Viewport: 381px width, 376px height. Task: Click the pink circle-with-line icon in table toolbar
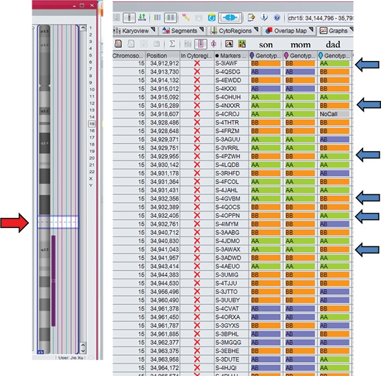coord(213,44)
